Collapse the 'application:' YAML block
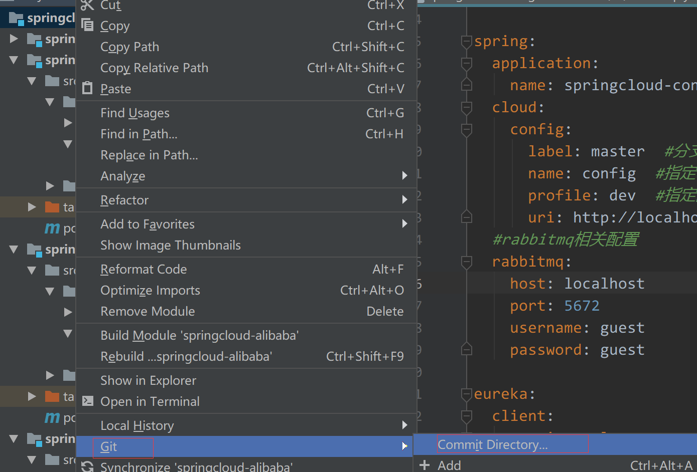This screenshot has width=697, height=472. (x=467, y=63)
